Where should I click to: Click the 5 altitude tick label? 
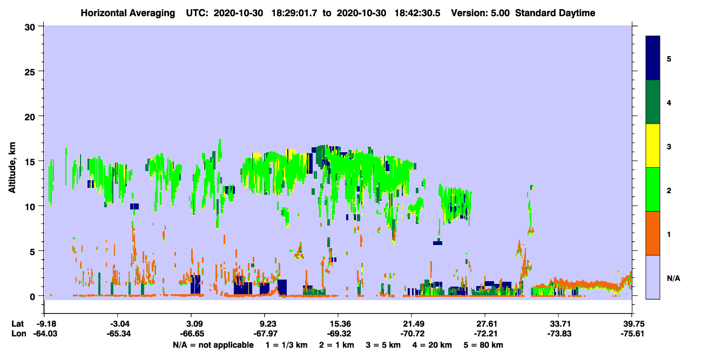pyautogui.click(x=33, y=251)
